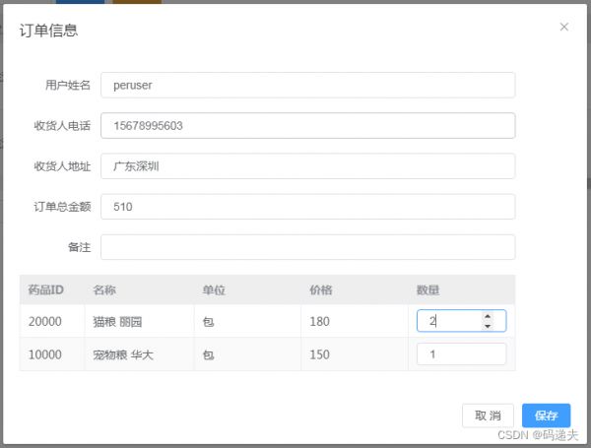Image resolution: width=591 pixels, height=448 pixels.
Task: Focus the 收货人电话 phone number field
Action: (x=307, y=125)
